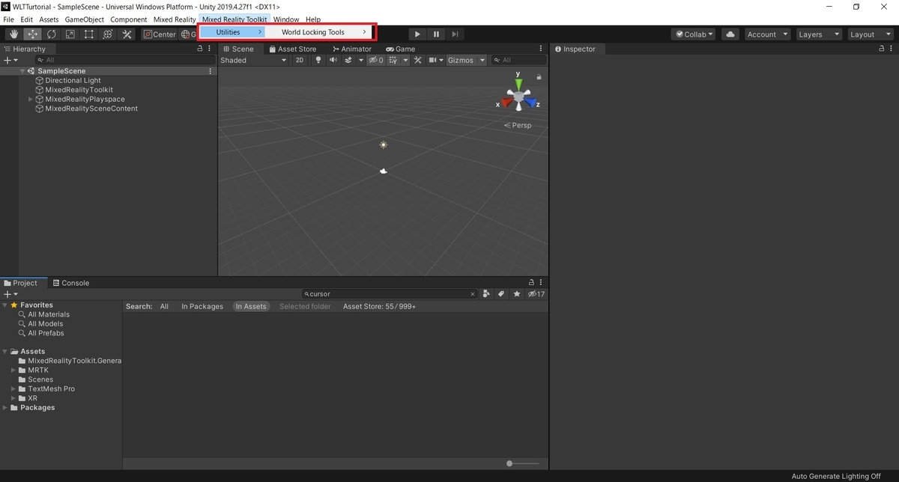Toggle scene effects layers icon
The height and width of the screenshot is (482, 899).
pyautogui.click(x=349, y=60)
